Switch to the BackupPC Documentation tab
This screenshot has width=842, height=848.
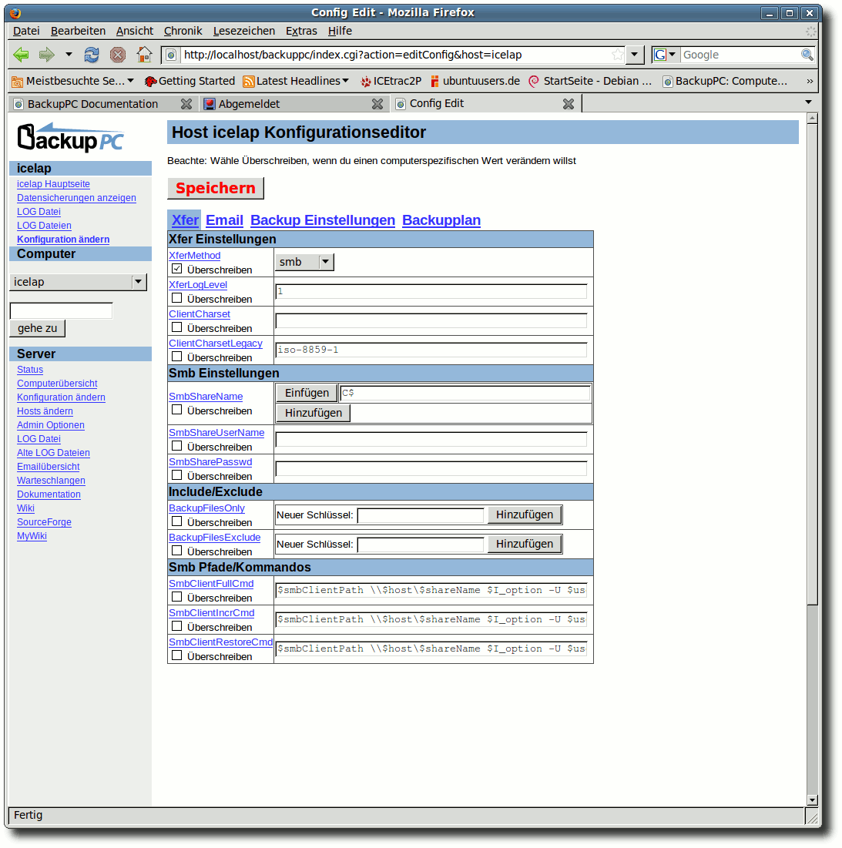click(93, 104)
